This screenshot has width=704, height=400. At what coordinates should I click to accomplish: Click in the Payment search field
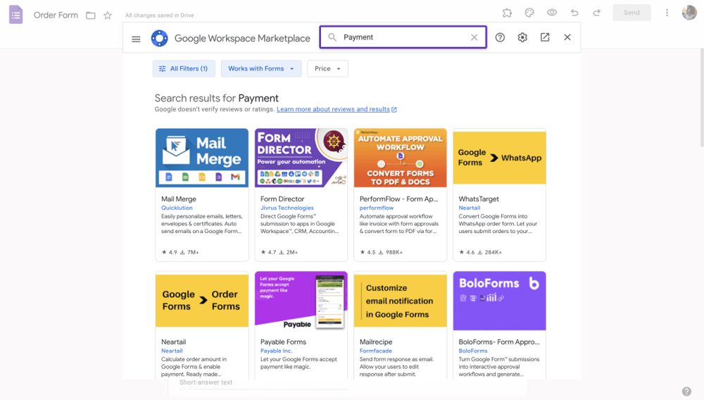click(403, 37)
